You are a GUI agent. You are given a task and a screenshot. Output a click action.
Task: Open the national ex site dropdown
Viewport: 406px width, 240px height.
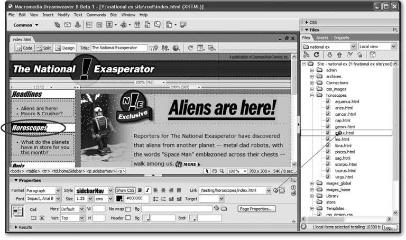pos(353,47)
